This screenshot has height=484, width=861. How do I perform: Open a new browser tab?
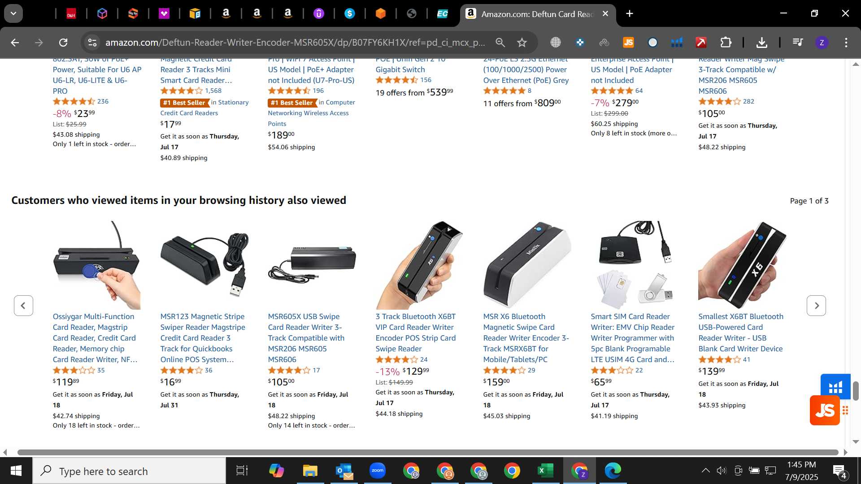(x=629, y=13)
